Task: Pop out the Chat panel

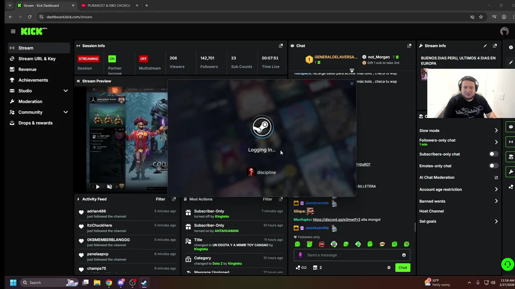Action: [x=409, y=46]
